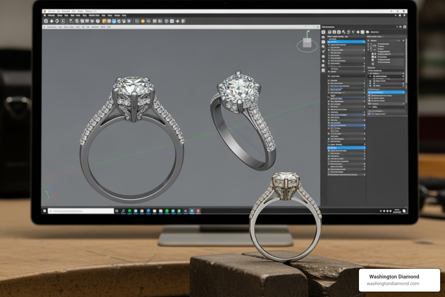
Task: Toggle visibility of the highlighted blue layer
Action: pos(328,42)
